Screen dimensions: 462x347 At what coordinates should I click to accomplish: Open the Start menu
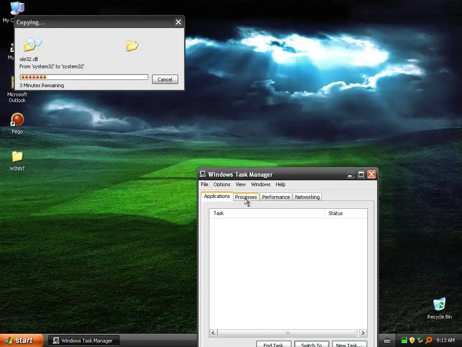pos(22,341)
